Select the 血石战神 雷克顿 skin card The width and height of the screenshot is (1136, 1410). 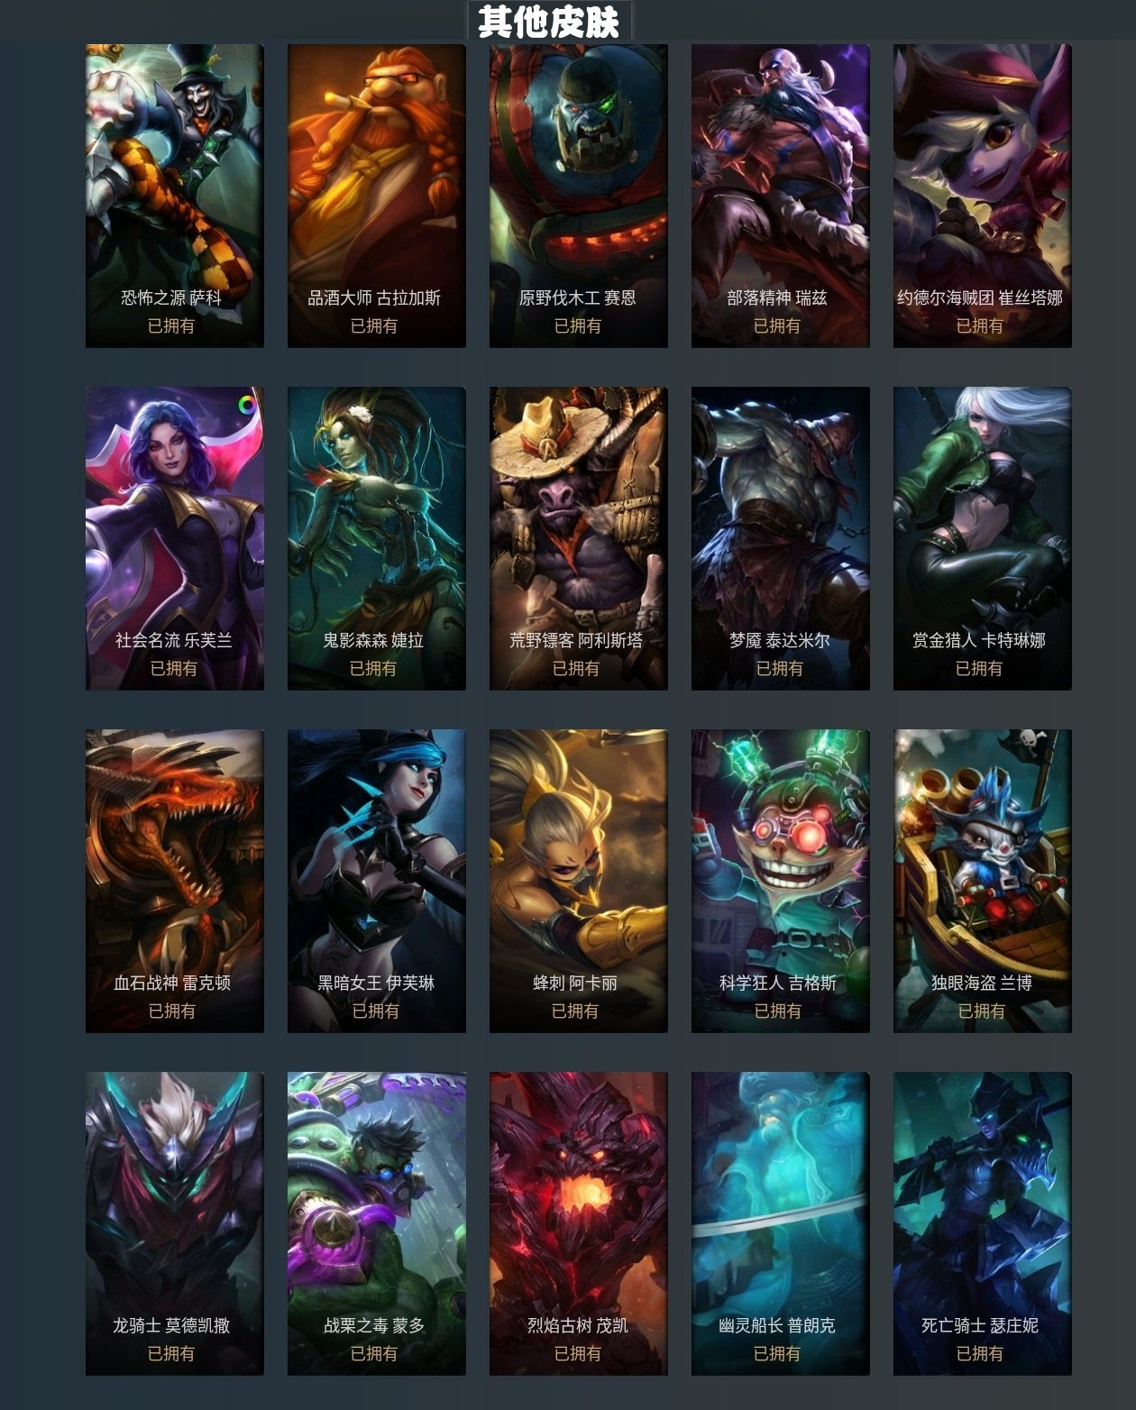[x=175, y=881]
